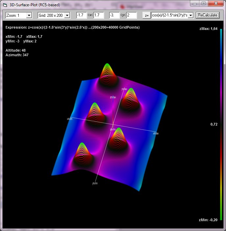Click the x minimum input field (-1.7)
This screenshot has width=226, height=231.
click(81, 15)
